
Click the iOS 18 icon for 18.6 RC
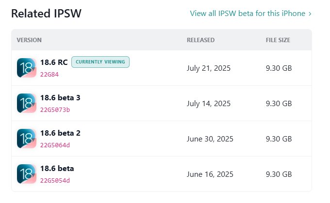[26, 68]
